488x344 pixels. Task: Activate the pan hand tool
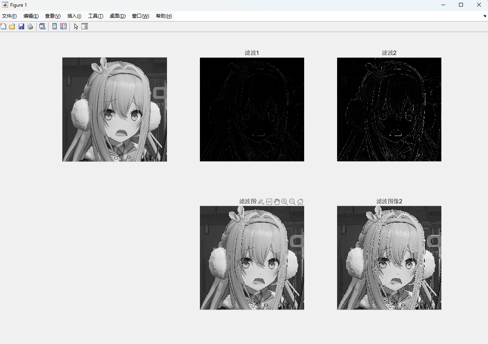point(277,202)
